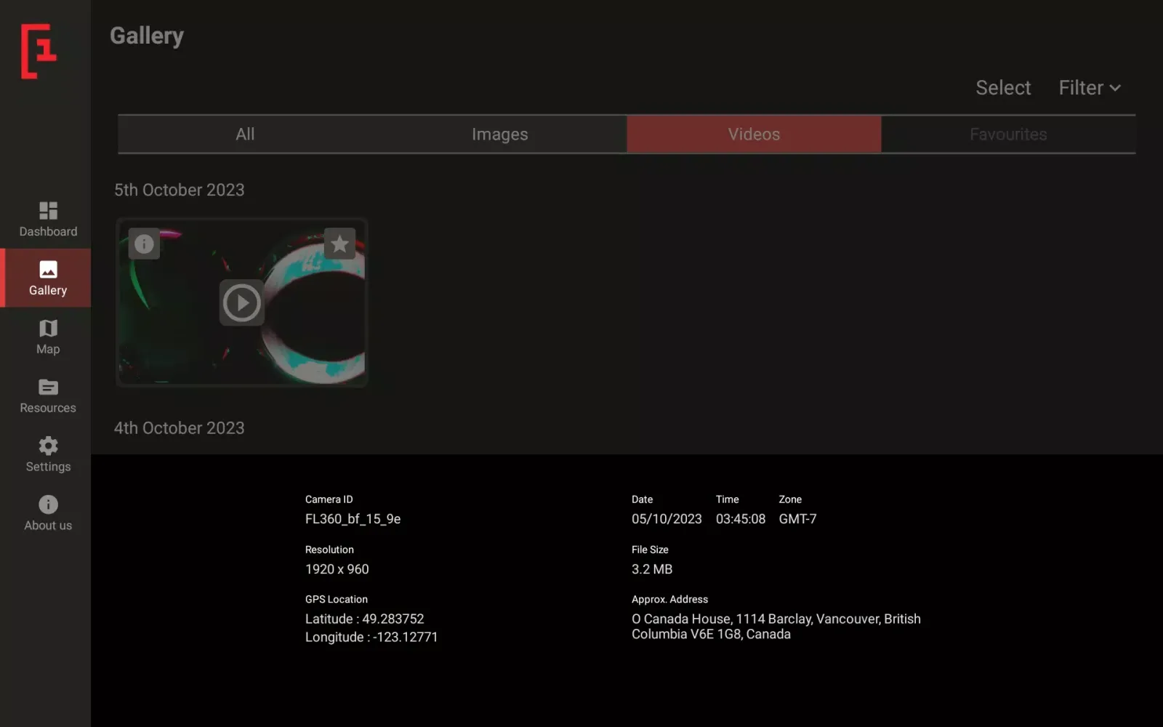Open the video thumbnail from 5th October
This screenshot has width=1163, height=727.
tap(241, 303)
